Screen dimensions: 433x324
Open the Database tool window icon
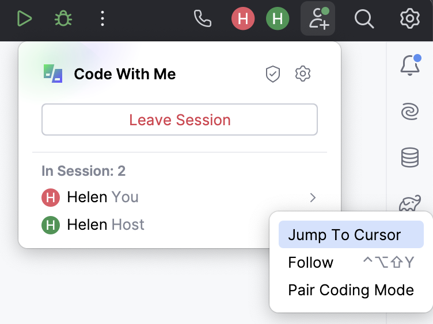410,157
